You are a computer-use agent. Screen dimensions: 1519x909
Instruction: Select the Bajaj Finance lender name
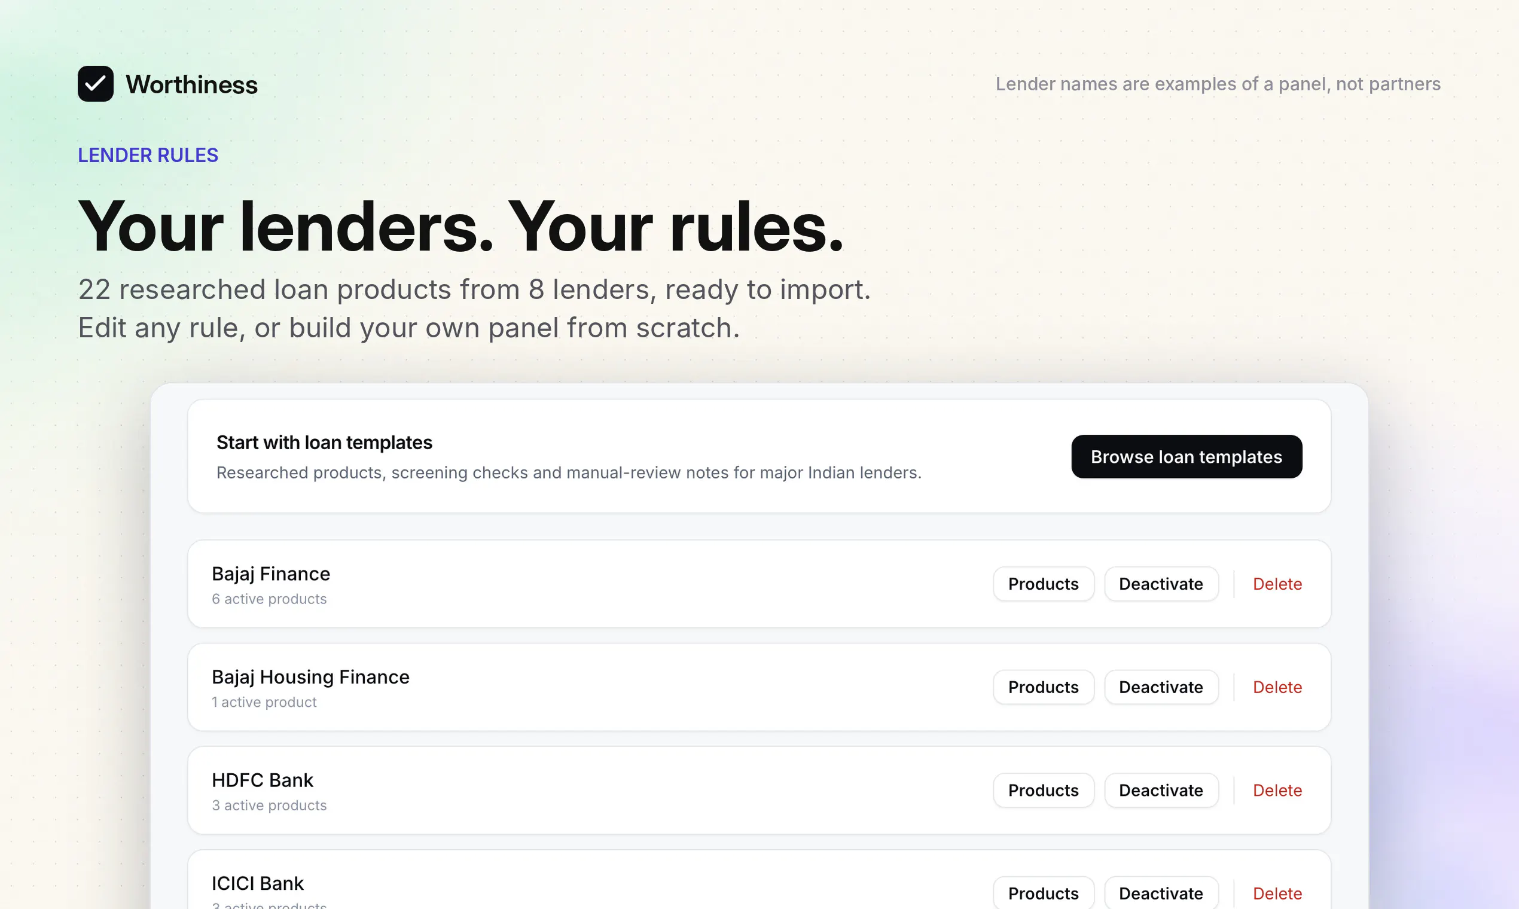[270, 574]
